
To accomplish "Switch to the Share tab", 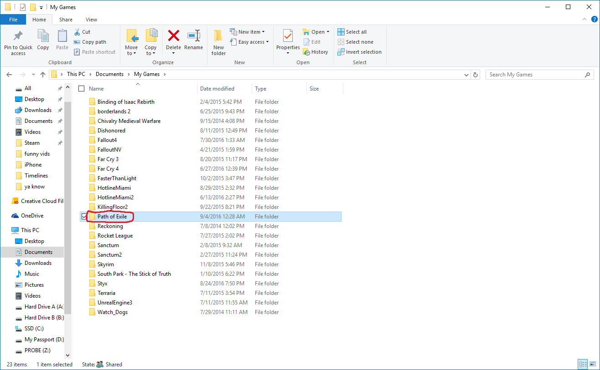I will click(66, 20).
